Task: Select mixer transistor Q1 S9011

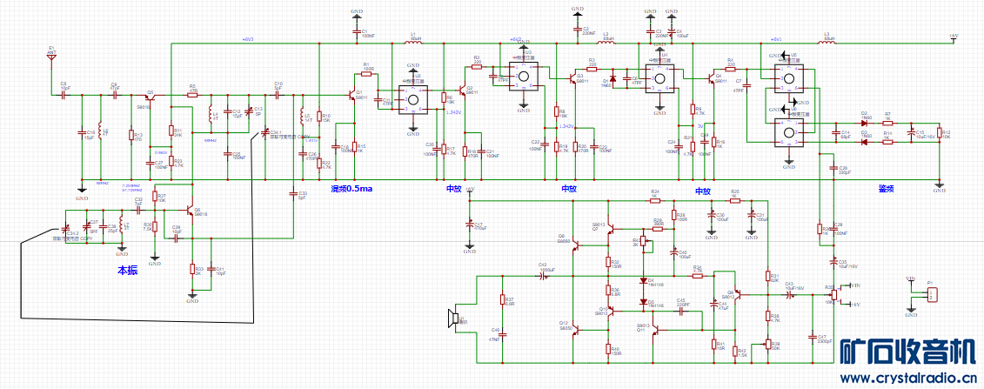Action: click(351, 96)
